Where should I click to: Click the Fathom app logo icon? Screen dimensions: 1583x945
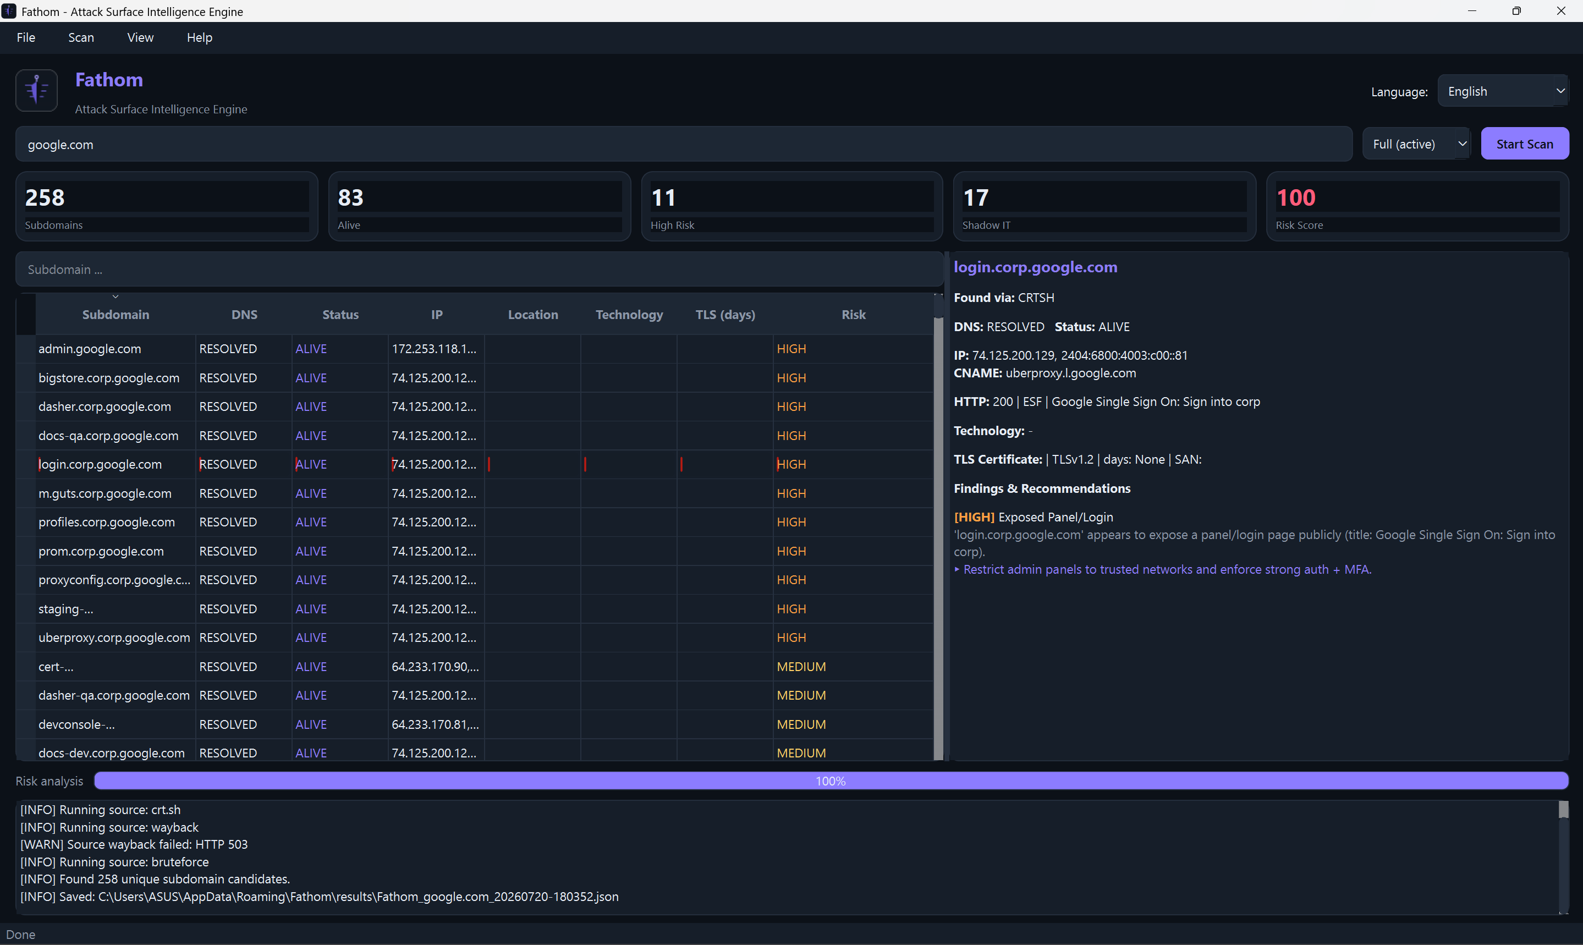point(36,90)
